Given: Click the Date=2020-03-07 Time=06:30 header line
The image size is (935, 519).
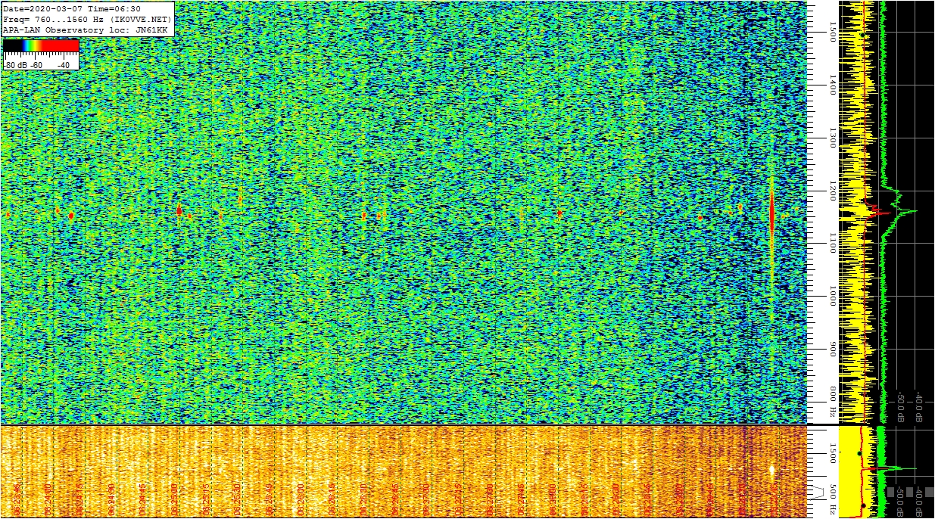Looking at the screenshot, I should pos(72,8).
